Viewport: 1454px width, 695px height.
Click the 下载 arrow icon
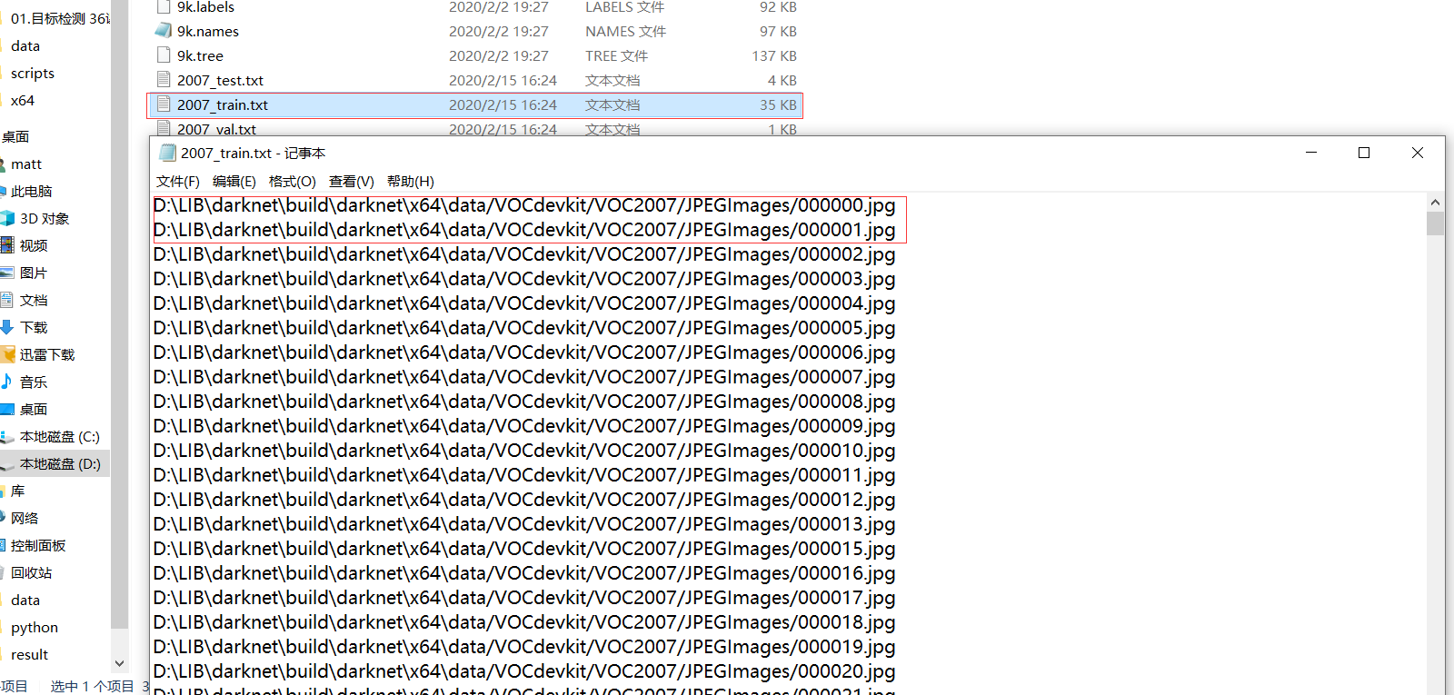7,327
